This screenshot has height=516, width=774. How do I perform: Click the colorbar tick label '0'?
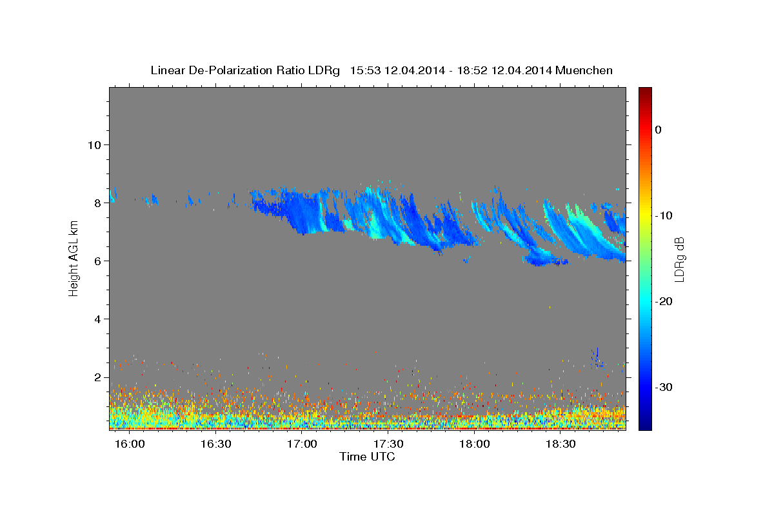pos(658,130)
